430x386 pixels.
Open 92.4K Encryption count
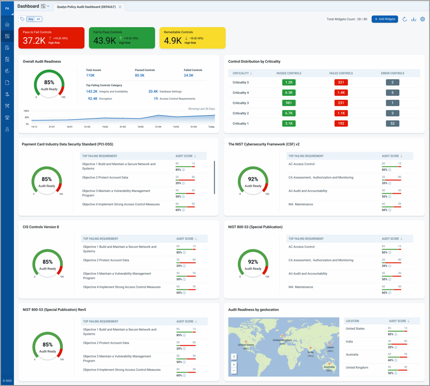tap(93, 98)
